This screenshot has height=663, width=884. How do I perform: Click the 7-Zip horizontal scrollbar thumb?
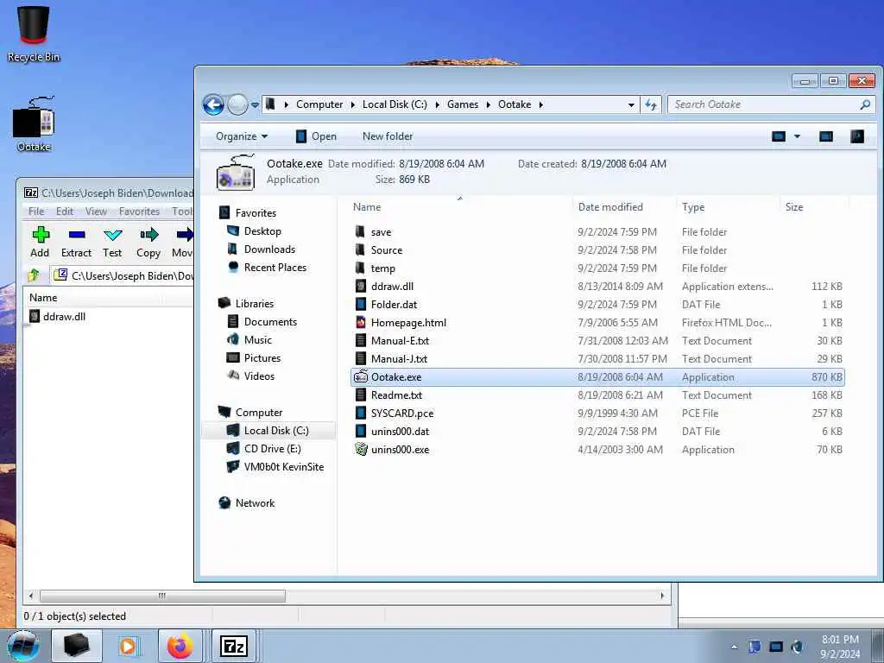162,596
